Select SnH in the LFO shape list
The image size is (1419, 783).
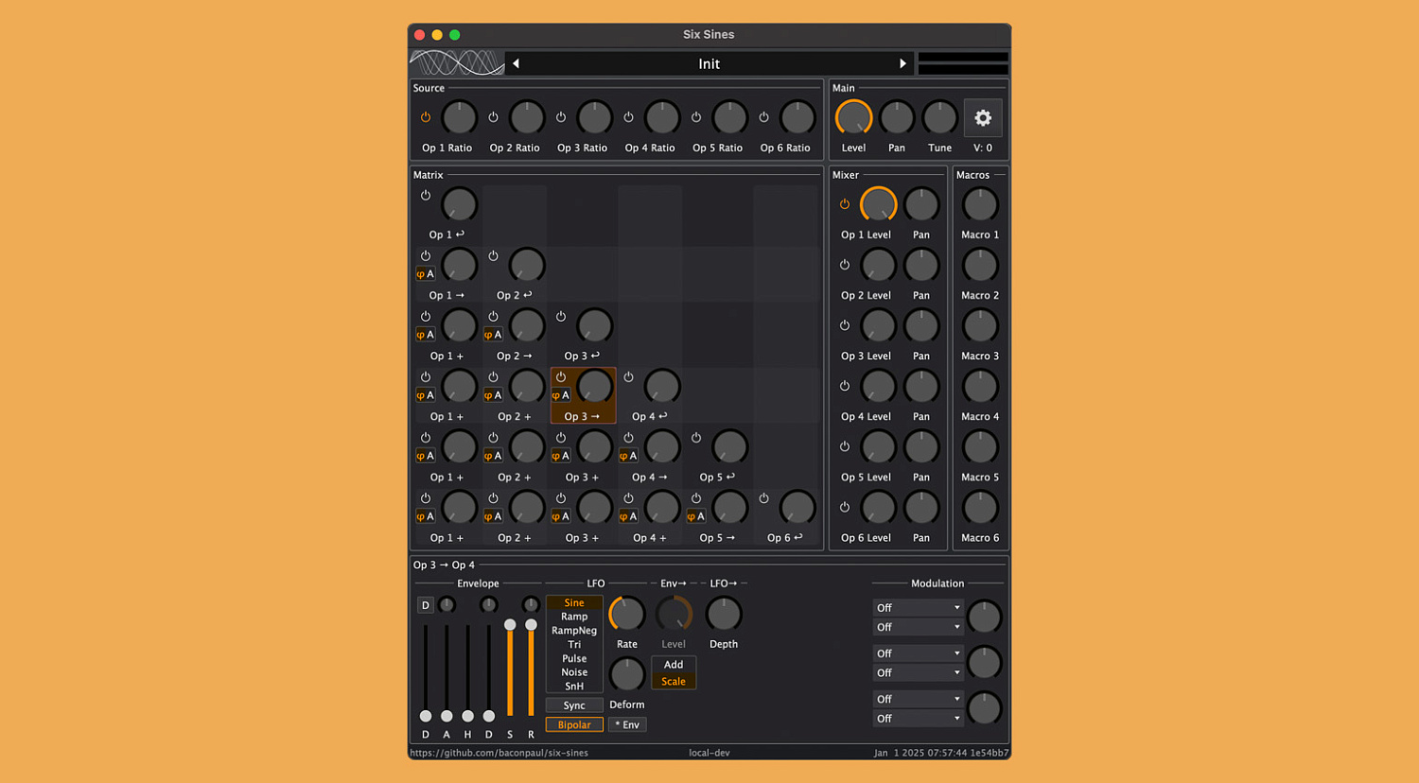pyautogui.click(x=574, y=687)
